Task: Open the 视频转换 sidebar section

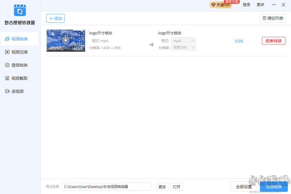Action: 20,39
